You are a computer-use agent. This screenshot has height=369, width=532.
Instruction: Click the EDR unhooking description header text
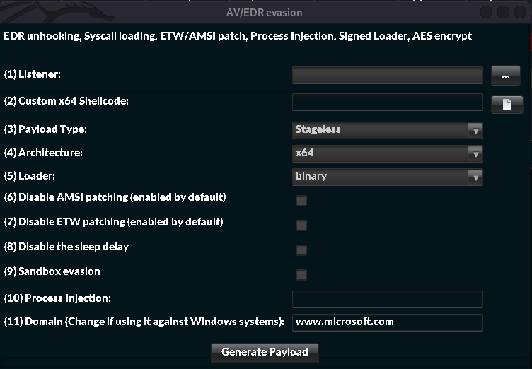[238, 35]
